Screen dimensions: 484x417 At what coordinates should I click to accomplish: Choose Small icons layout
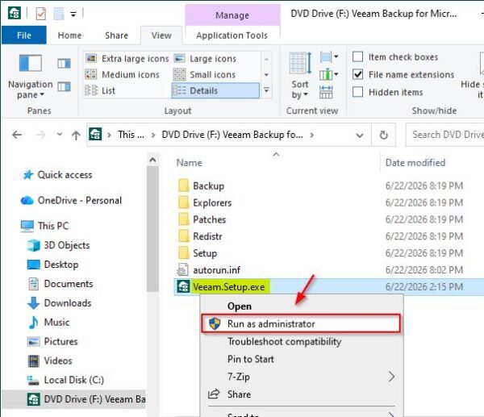(204, 74)
